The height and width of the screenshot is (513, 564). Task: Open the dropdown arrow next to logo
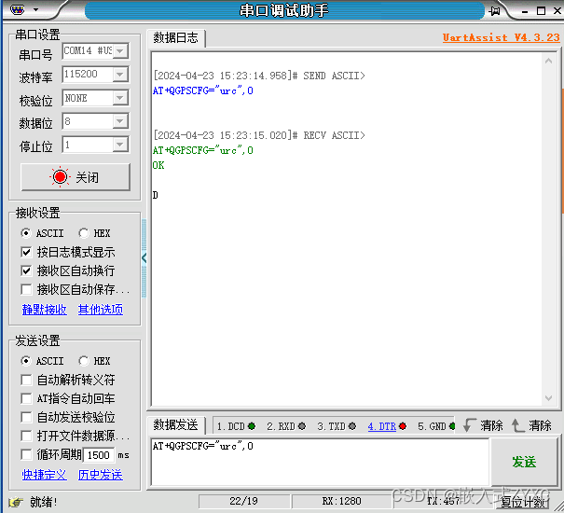35,9
